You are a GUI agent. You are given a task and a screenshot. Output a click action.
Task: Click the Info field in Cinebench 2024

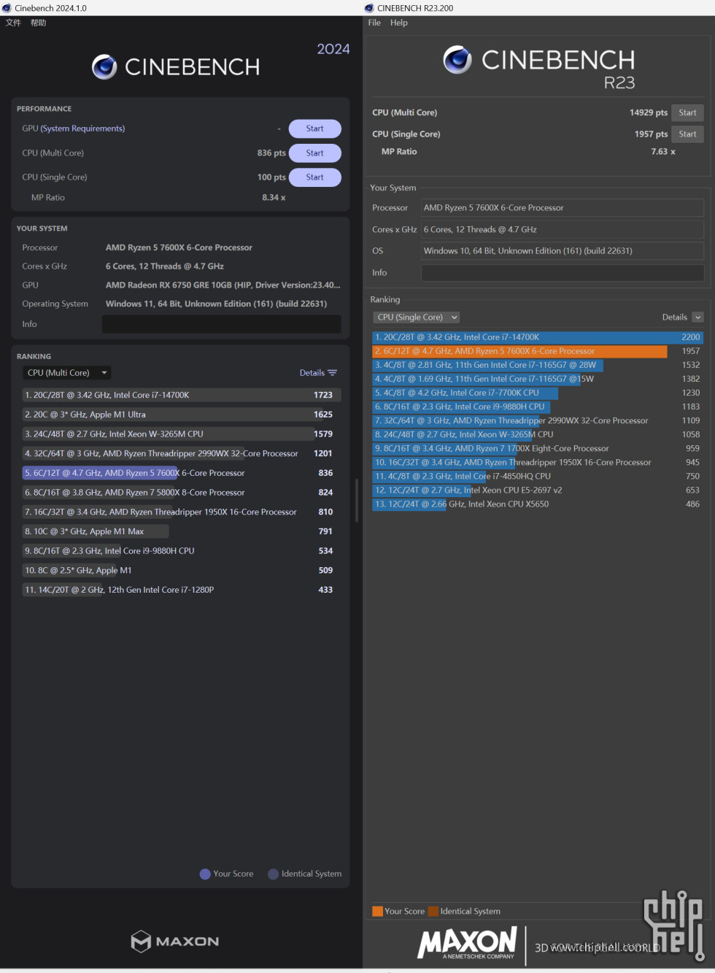click(222, 324)
